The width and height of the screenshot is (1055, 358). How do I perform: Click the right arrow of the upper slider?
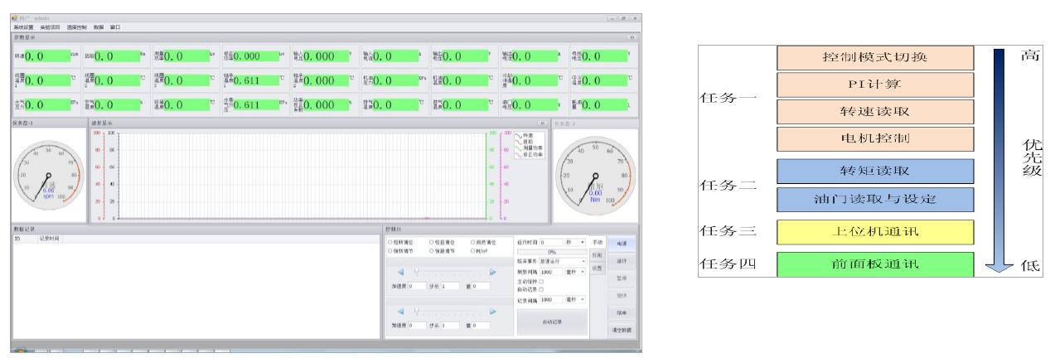pyautogui.click(x=492, y=271)
